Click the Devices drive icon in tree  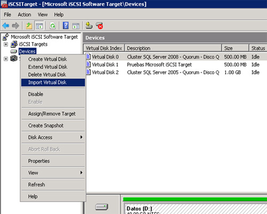(x=14, y=52)
